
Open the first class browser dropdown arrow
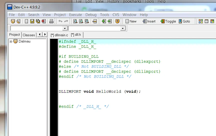pos(65,28)
